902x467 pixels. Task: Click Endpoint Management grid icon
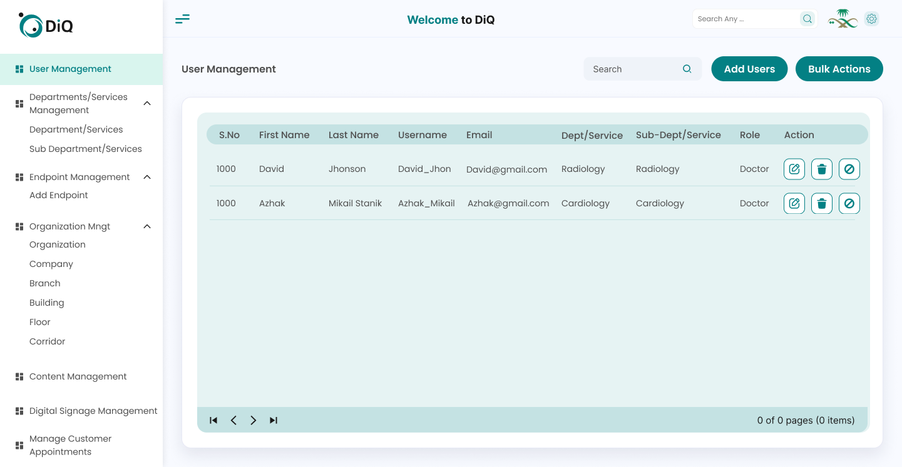click(x=19, y=178)
